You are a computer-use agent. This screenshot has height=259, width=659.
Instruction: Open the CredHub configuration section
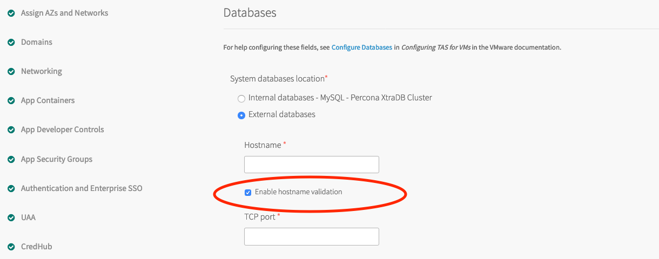pyautogui.click(x=36, y=247)
